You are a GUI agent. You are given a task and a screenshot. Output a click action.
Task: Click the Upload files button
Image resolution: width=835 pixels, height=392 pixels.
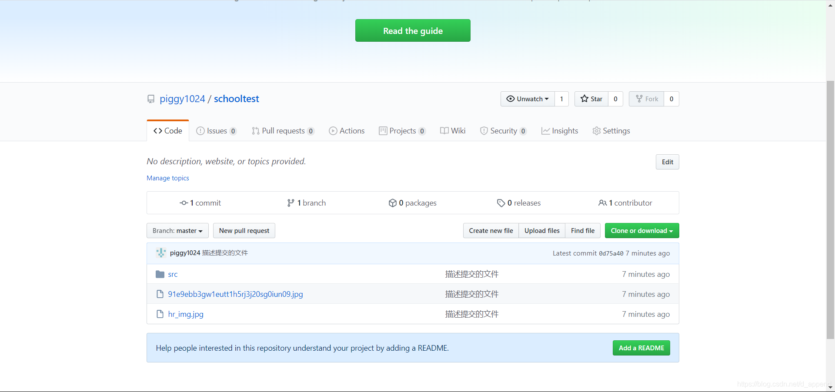542,230
